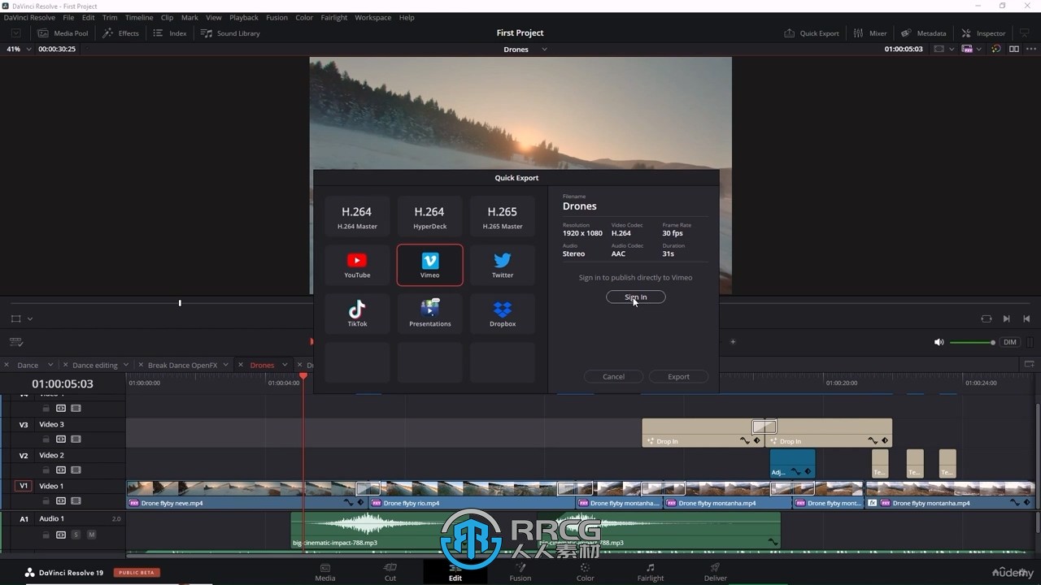The height and width of the screenshot is (585, 1041).
Task: Switch to the Fairlight page
Action: click(651, 572)
